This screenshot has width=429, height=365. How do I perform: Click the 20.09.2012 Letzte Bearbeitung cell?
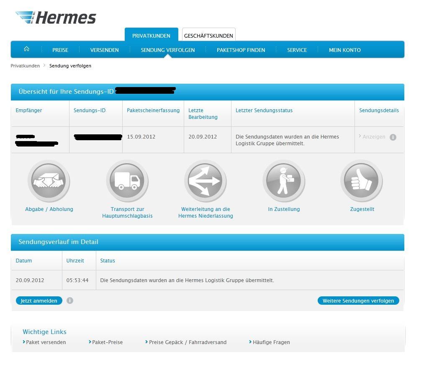[x=203, y=136]
